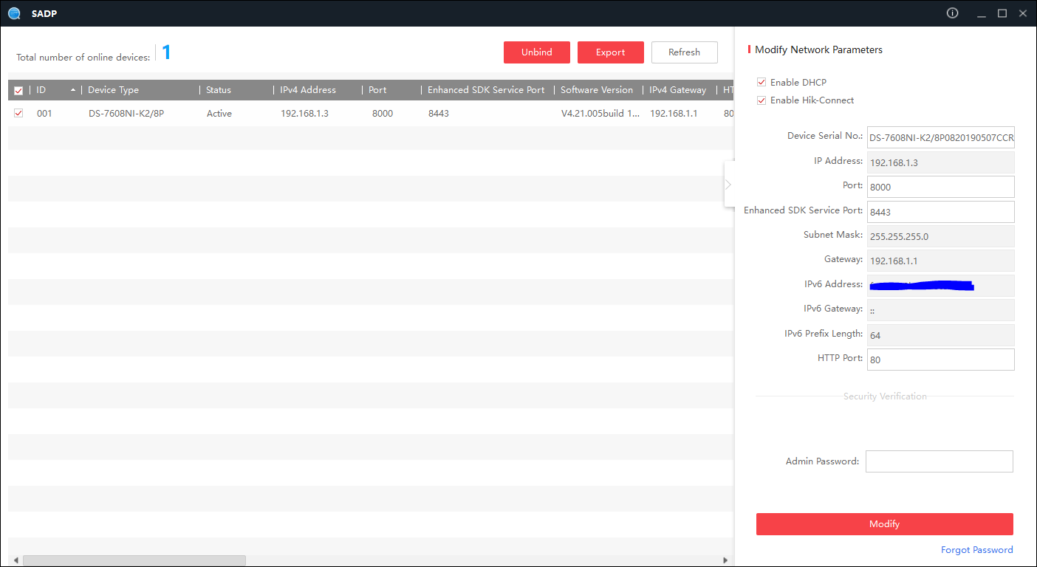Minimize the SADP window
The width and height of the screenshot is (1037, 567).
point(982,13)
